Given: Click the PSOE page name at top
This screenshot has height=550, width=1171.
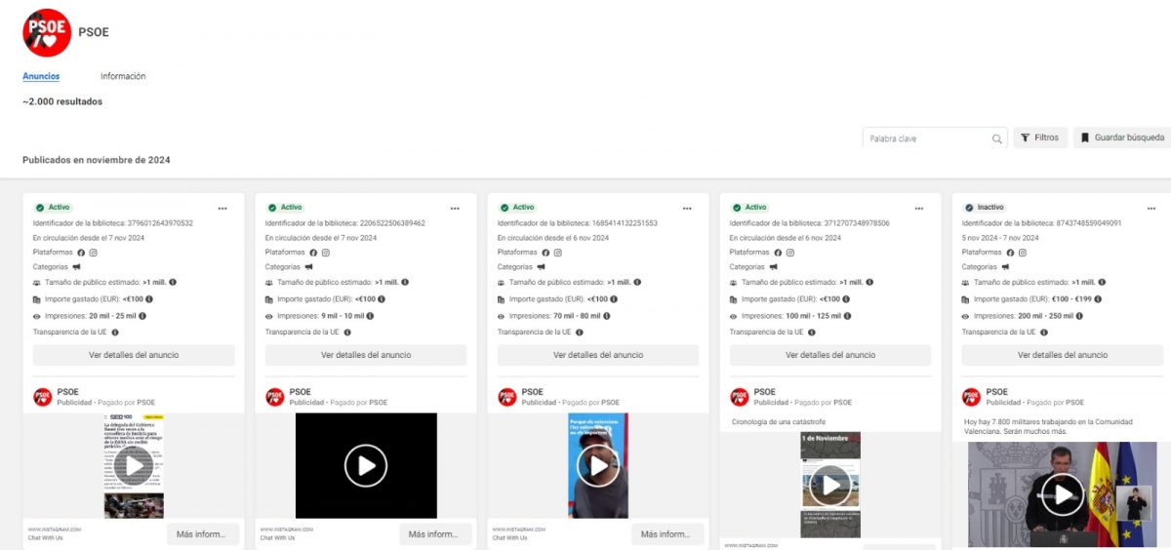Looking at the screenshot, I should pyautogui.click(x=94, y=32).
